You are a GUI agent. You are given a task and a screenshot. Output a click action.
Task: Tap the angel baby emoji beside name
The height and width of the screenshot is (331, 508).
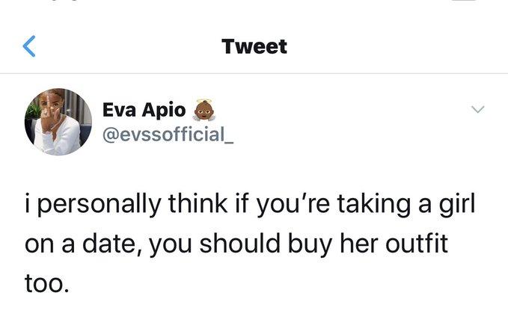tap(201, 108)
